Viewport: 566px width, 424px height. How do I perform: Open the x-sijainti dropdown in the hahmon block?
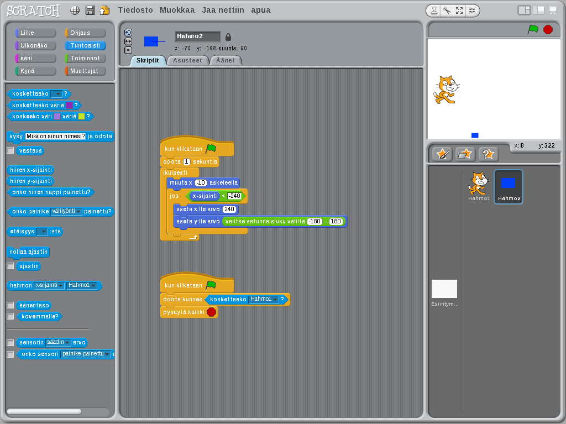[x=49, y=286]
